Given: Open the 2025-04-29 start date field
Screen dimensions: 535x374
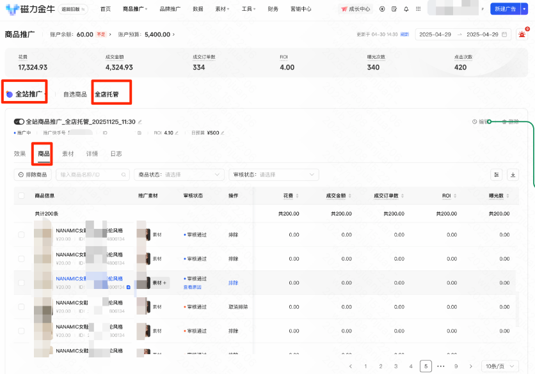Looking at the screenshot, I should pos(435,35).
